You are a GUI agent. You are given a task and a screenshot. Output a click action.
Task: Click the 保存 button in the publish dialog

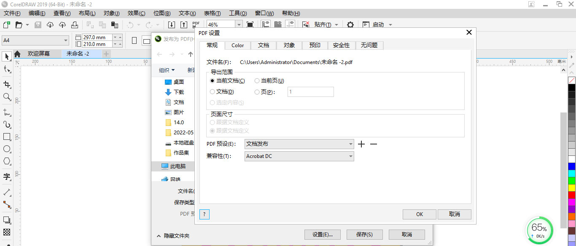[x=364, y=234]
